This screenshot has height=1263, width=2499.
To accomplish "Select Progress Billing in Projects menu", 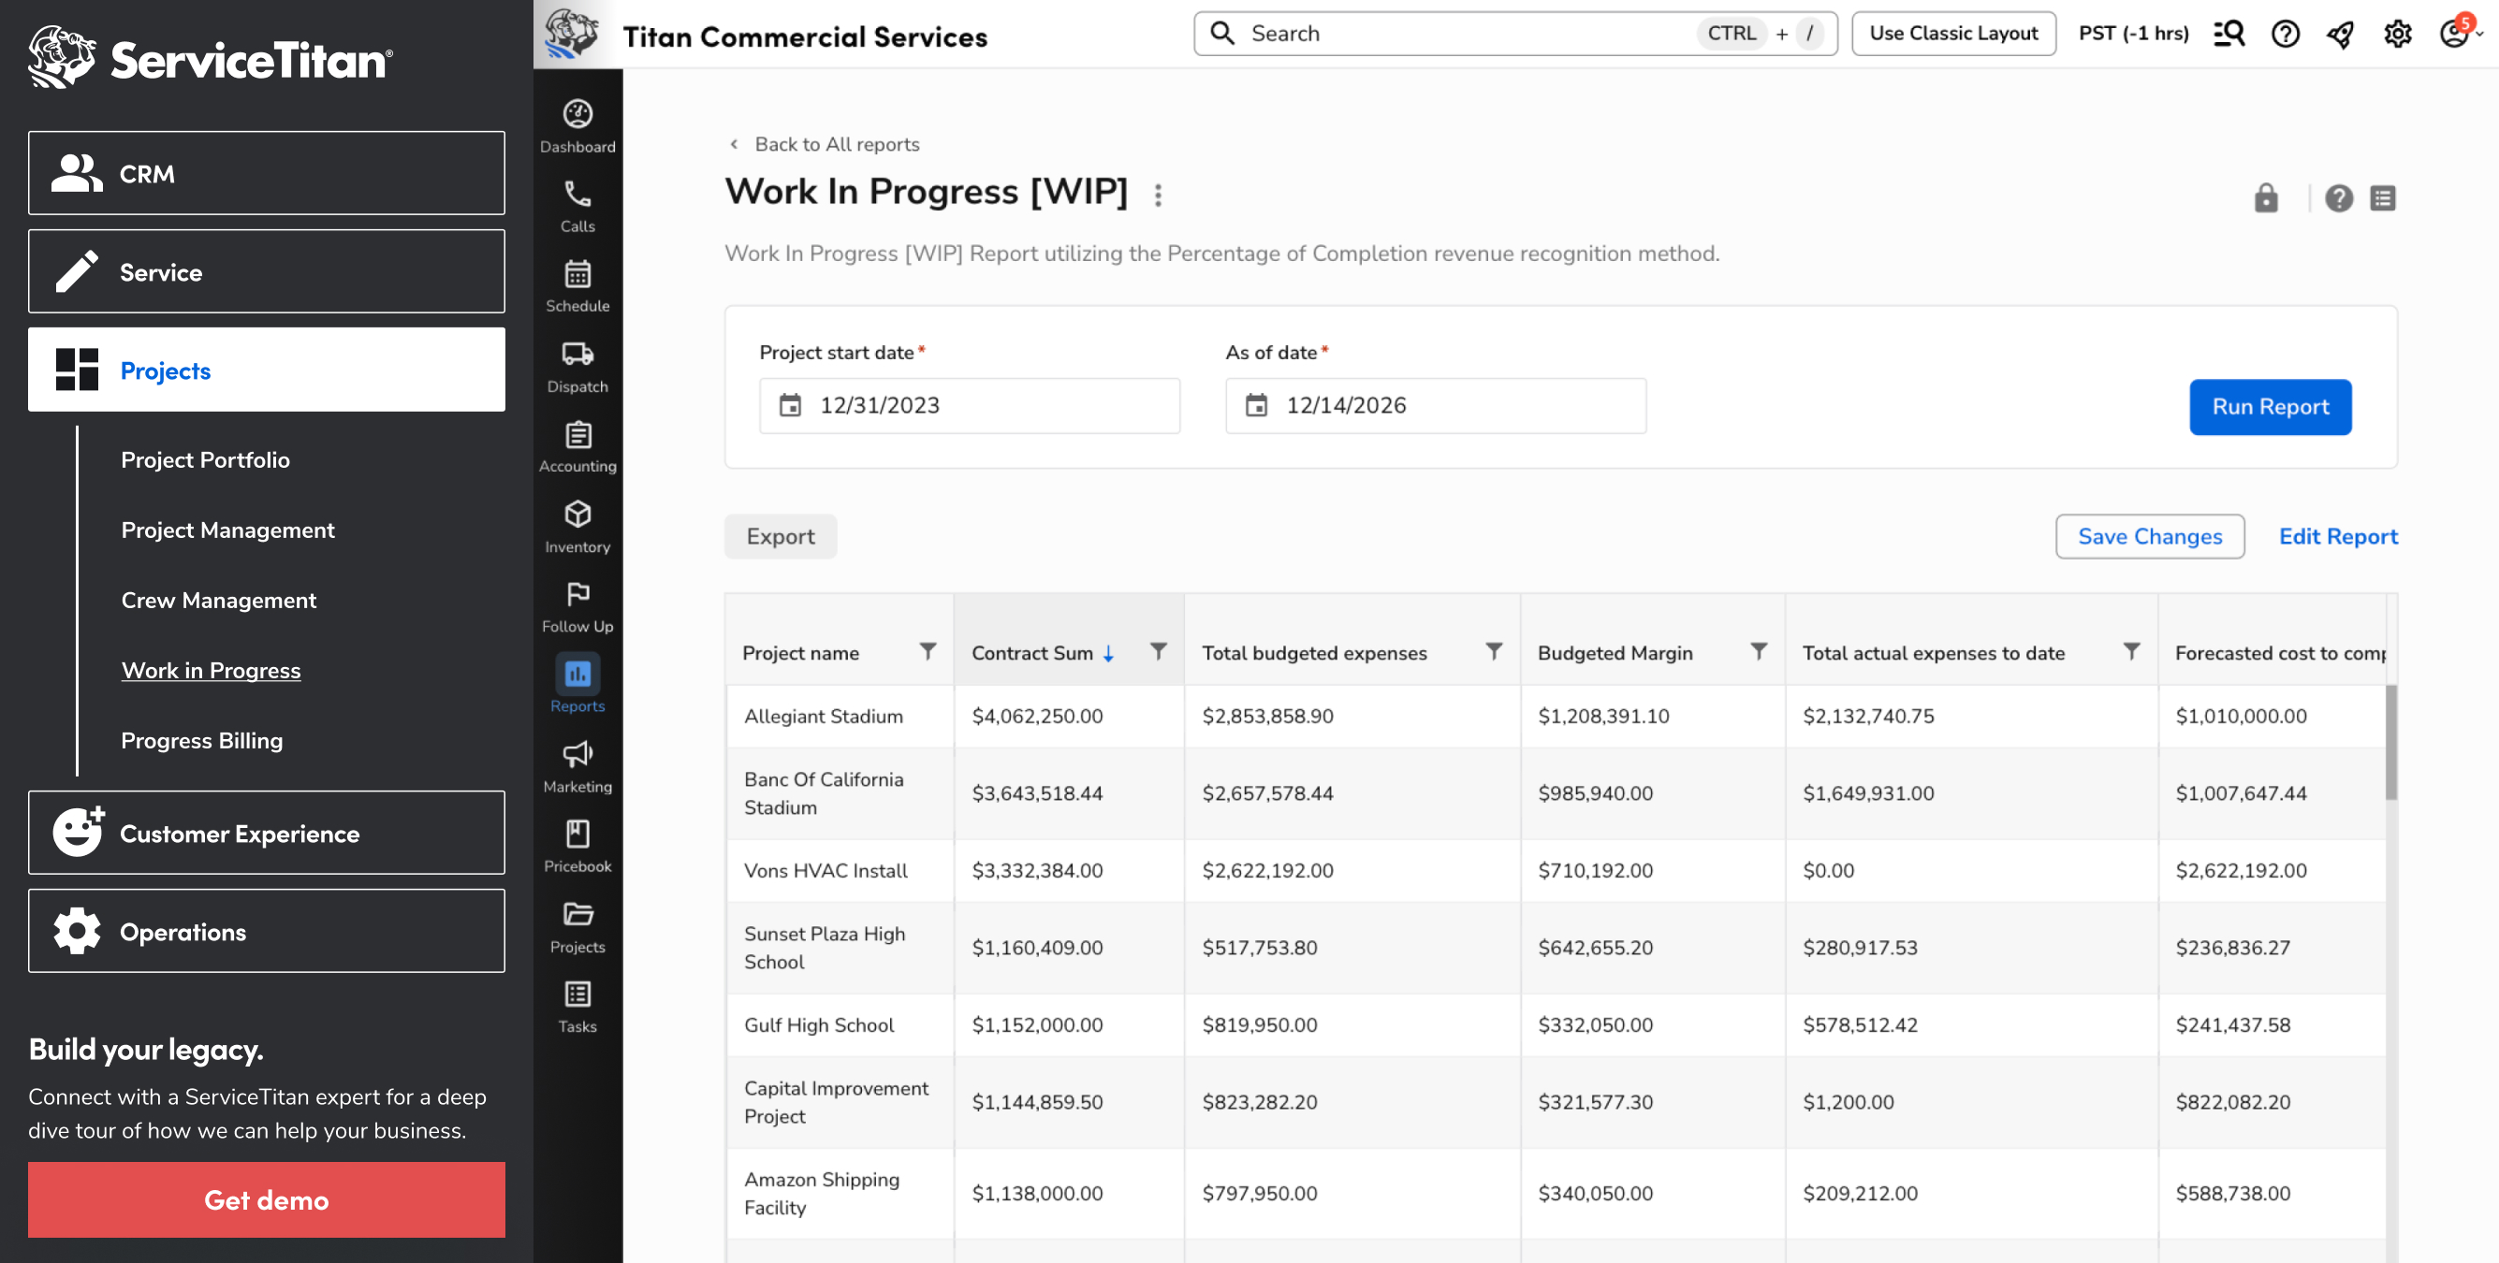I will (x=202, y=741).
